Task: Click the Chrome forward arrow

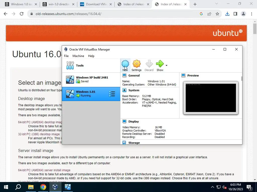Action: click(14, 14)
